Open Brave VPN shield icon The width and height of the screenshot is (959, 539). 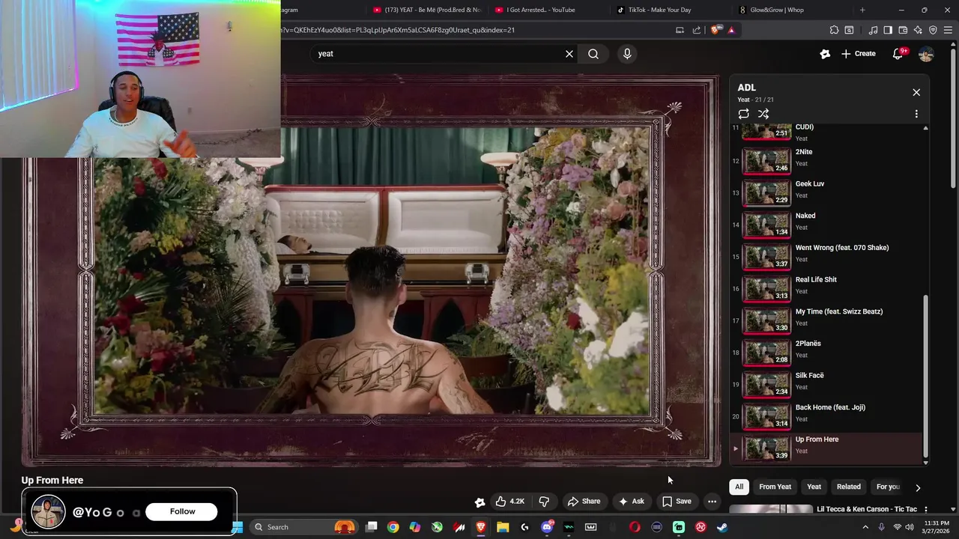pos(933,30)
